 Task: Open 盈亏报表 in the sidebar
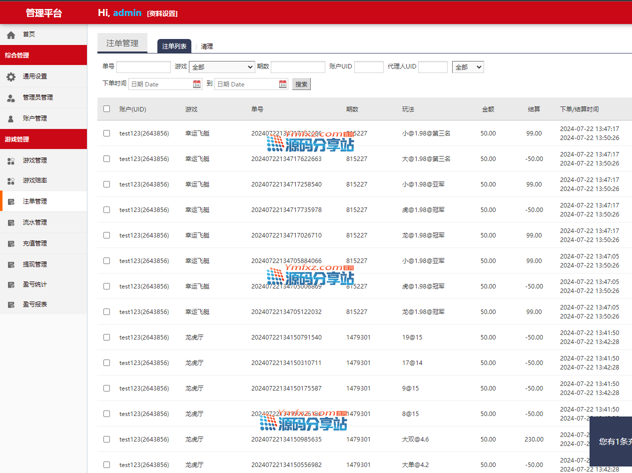click(35, 304)
